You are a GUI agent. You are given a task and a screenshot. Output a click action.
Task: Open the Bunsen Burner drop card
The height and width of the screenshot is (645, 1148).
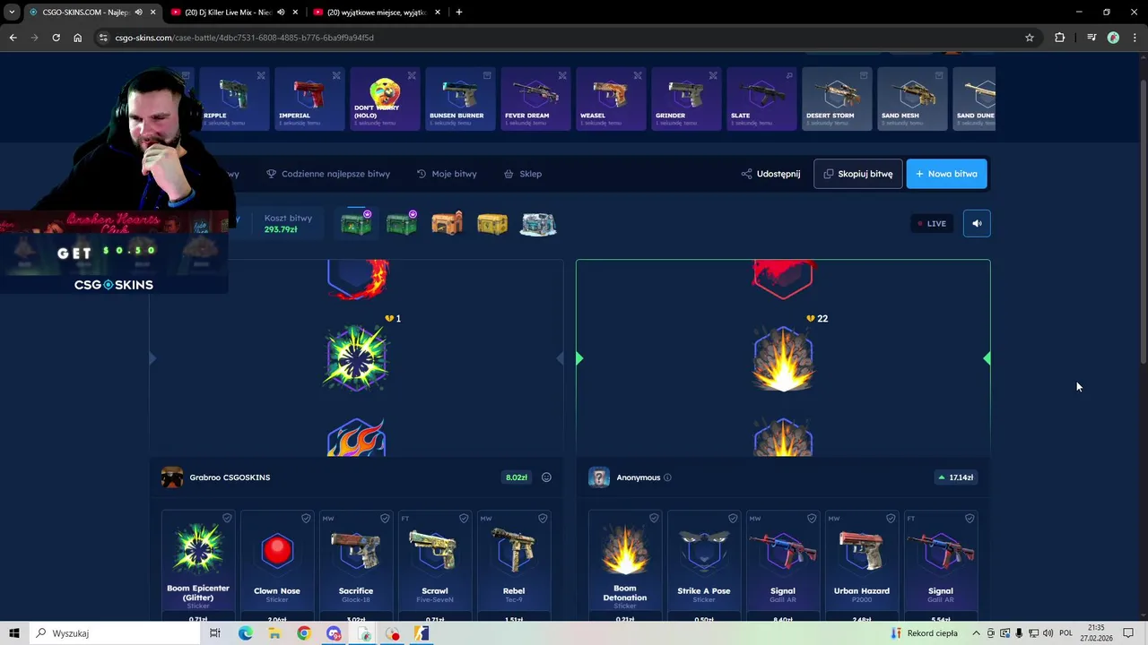click(x=459, y=99)
